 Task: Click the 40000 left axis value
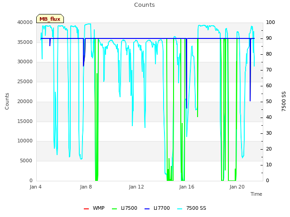pos(25,22)
